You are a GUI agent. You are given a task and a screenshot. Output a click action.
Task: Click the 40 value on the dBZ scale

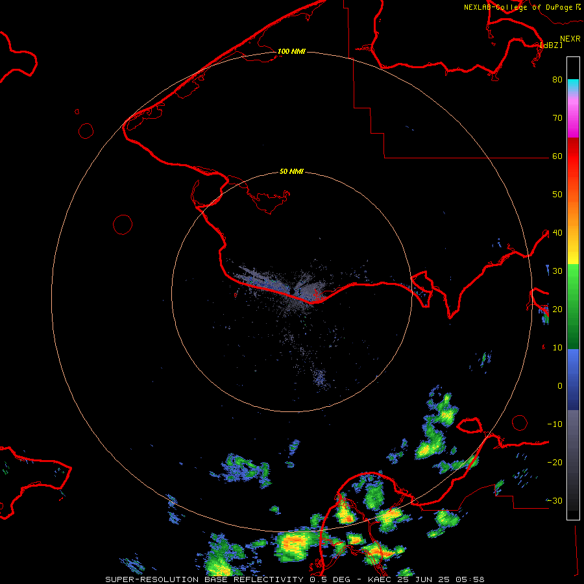[x=557, y=233]
